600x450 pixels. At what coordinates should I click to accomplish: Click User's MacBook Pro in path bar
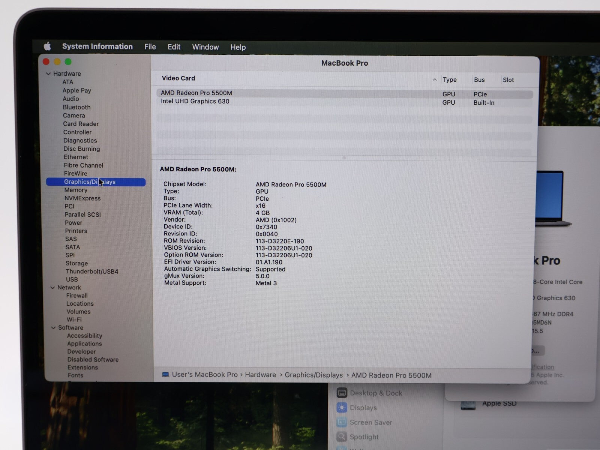coord(205,375)
